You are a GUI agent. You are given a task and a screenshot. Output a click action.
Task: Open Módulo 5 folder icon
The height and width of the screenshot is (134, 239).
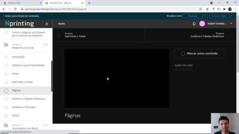(x=6, y=125)
